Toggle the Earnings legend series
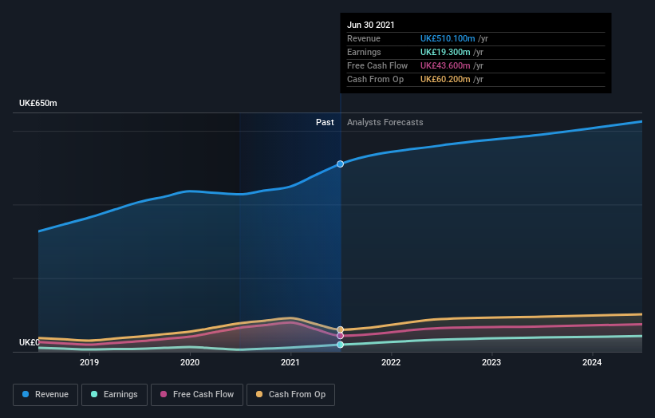655x418 pixels. pyautogui.click(x=114, y=395)
